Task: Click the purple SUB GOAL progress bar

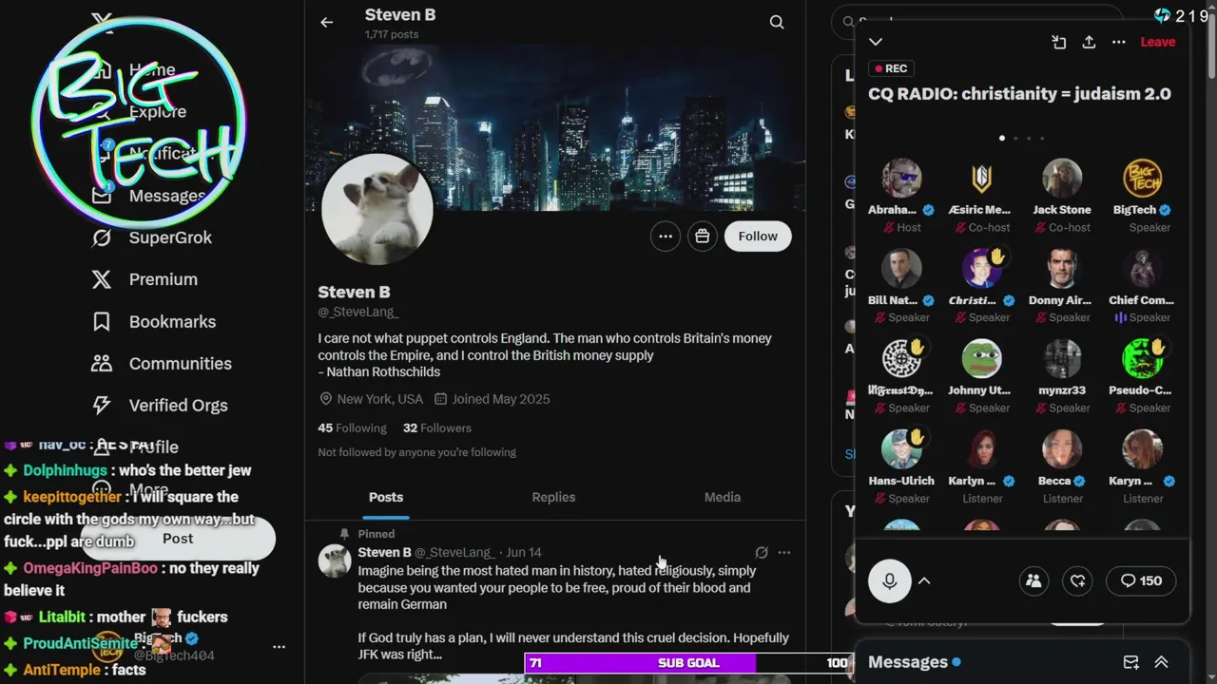Action: pos(688,663)
